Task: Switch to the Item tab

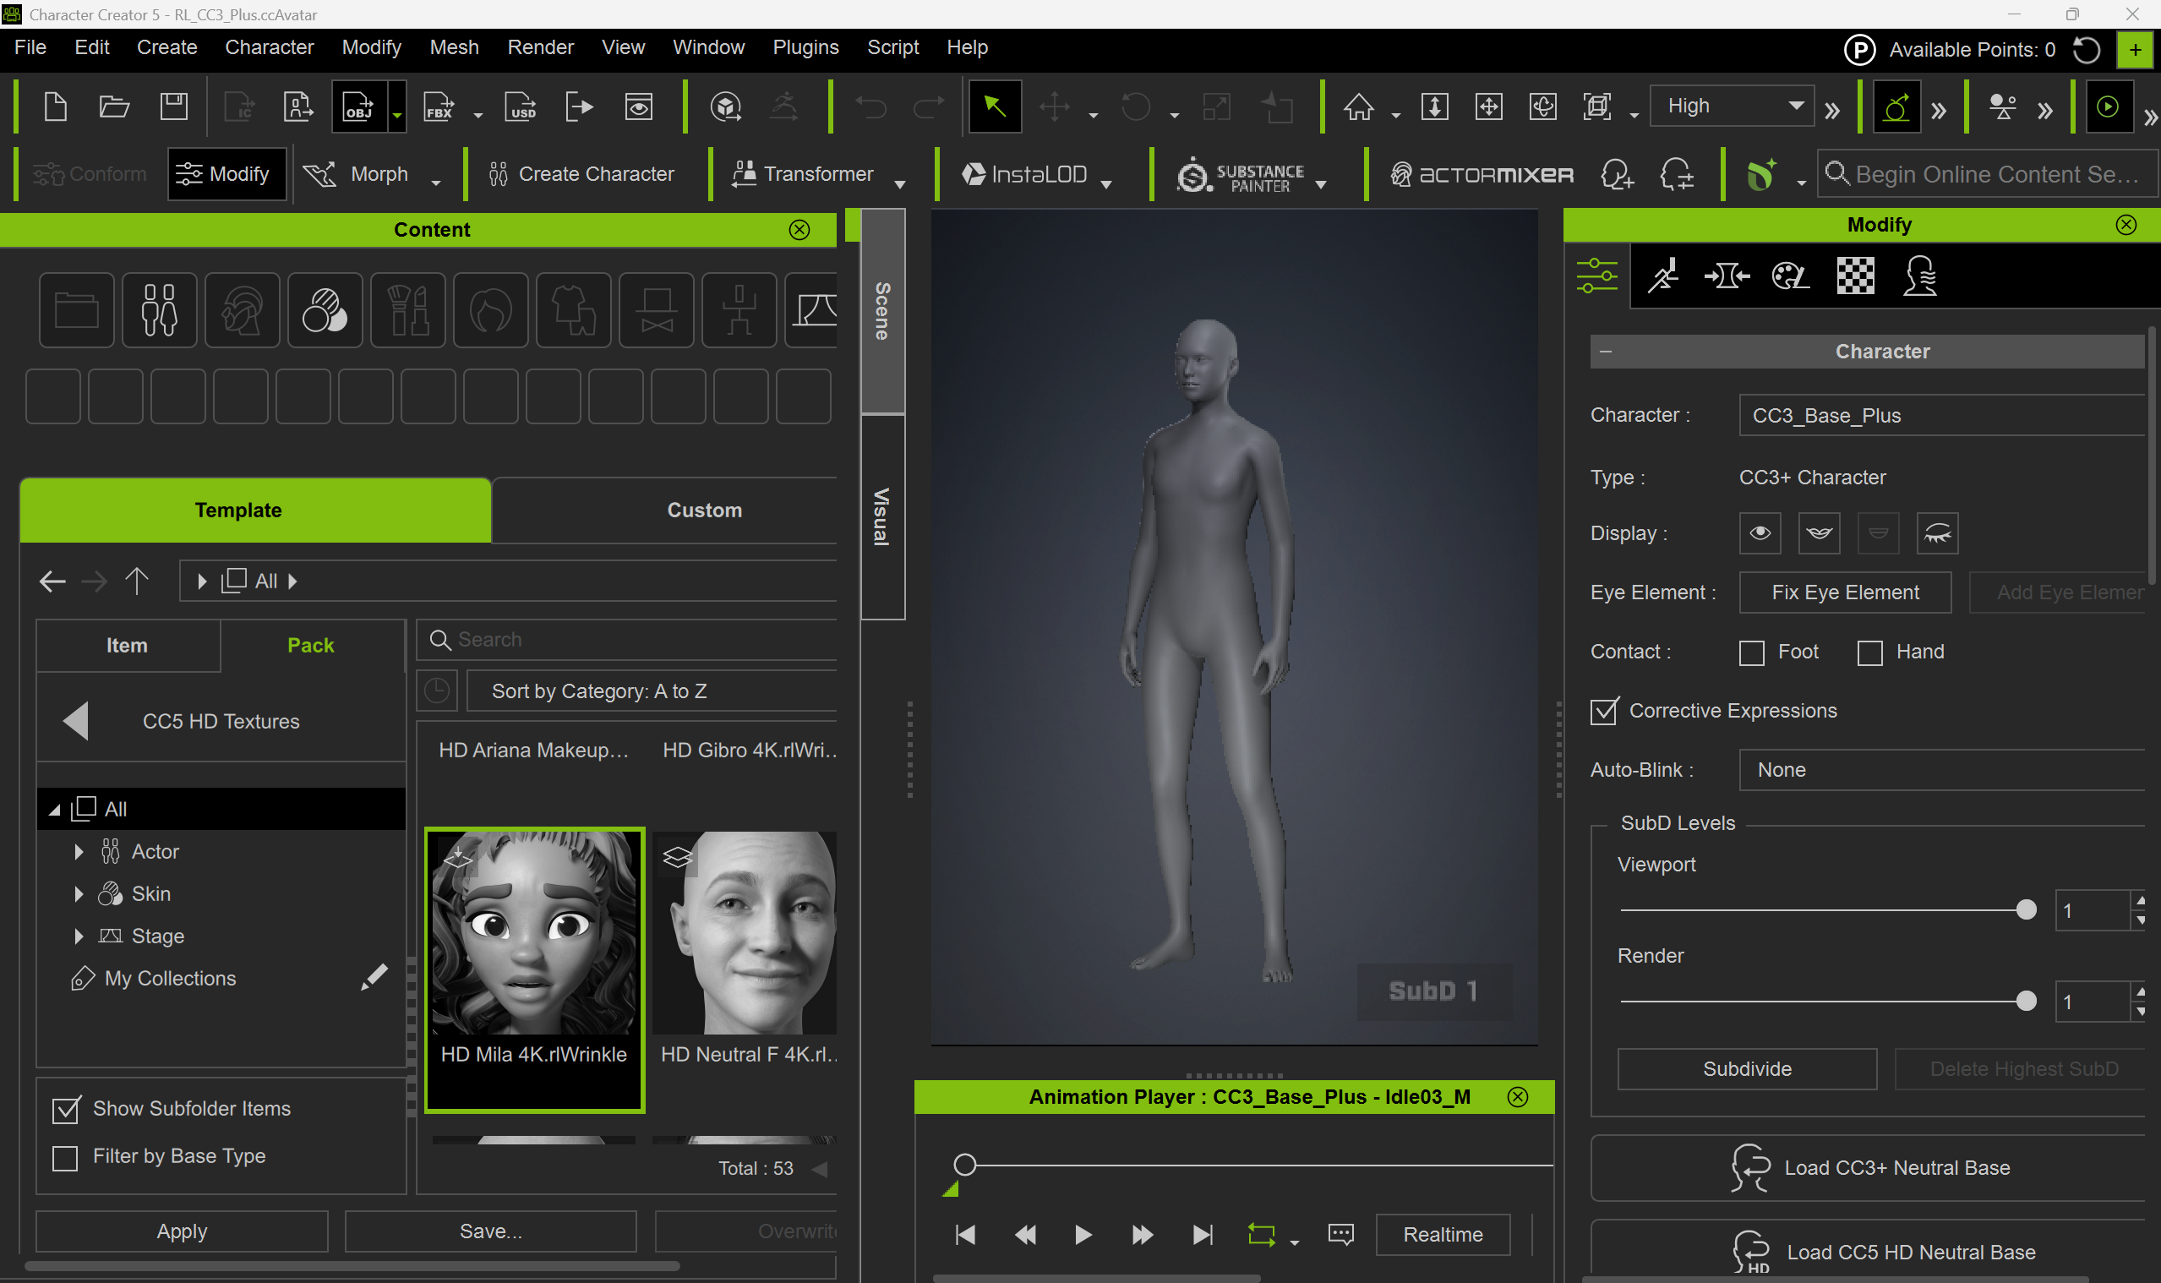Action: point(127,645)
